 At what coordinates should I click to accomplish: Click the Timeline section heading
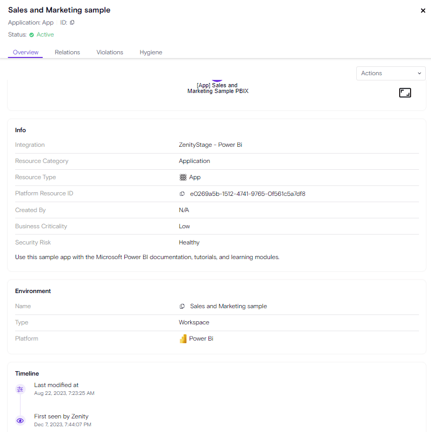[27, 373]
